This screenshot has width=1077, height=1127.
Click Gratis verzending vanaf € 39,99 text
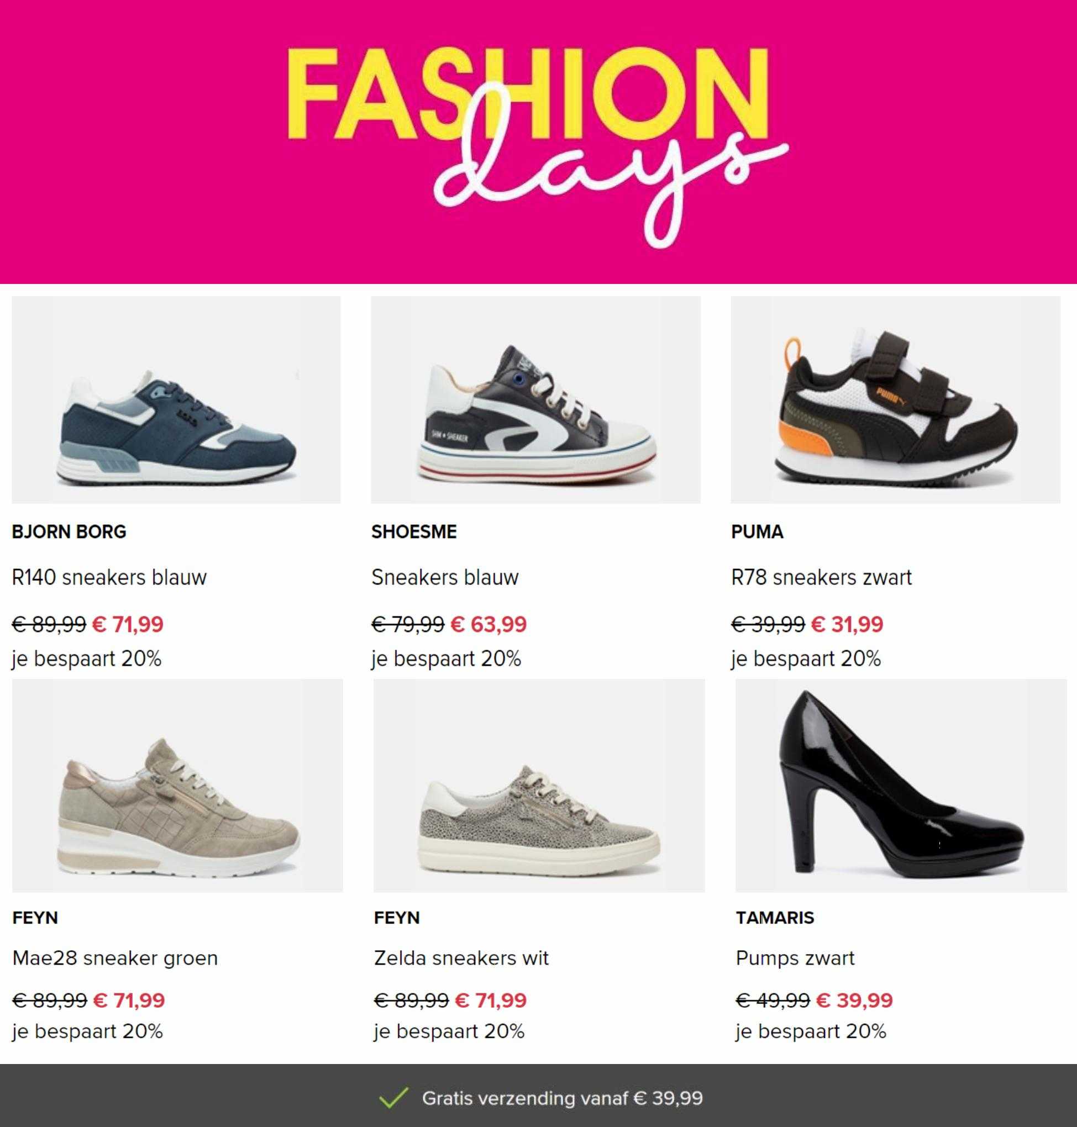point(563,1098)
